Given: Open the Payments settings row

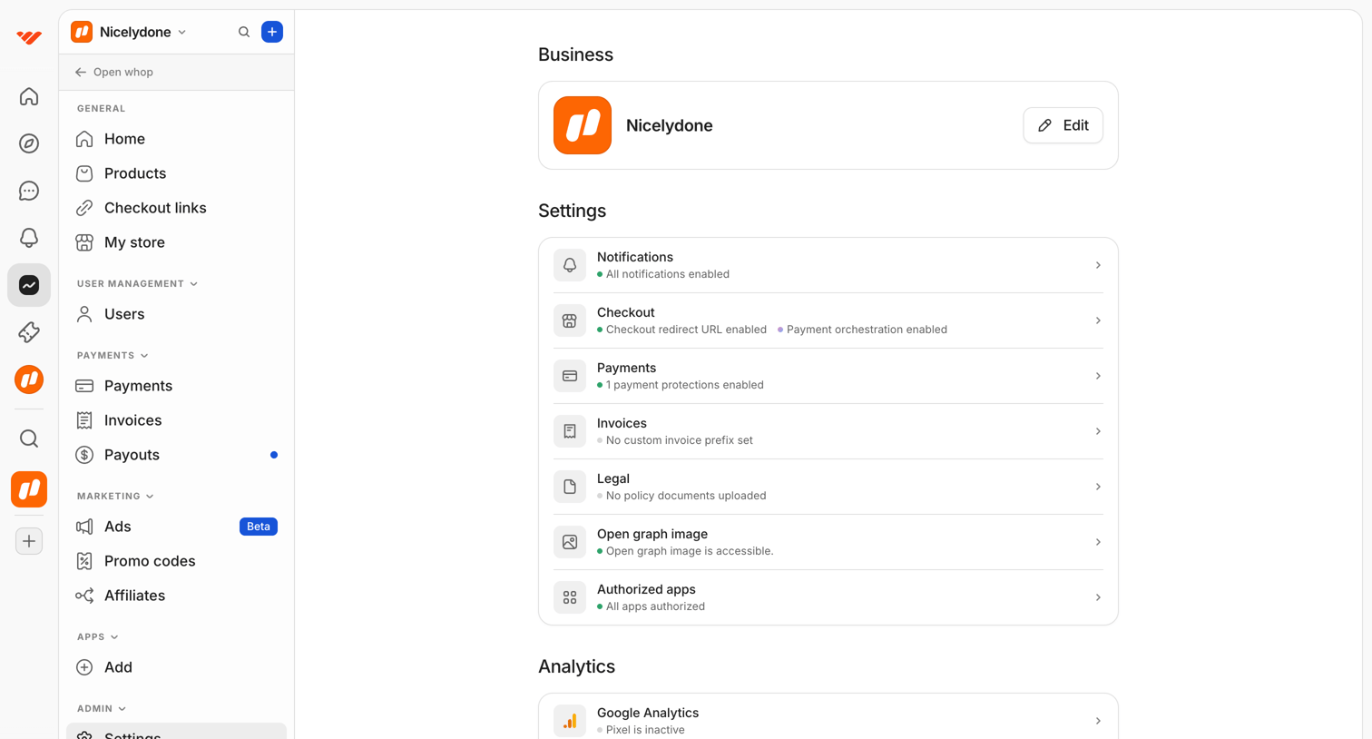Looking at the screenshot, I should click(x=828, y=376).
